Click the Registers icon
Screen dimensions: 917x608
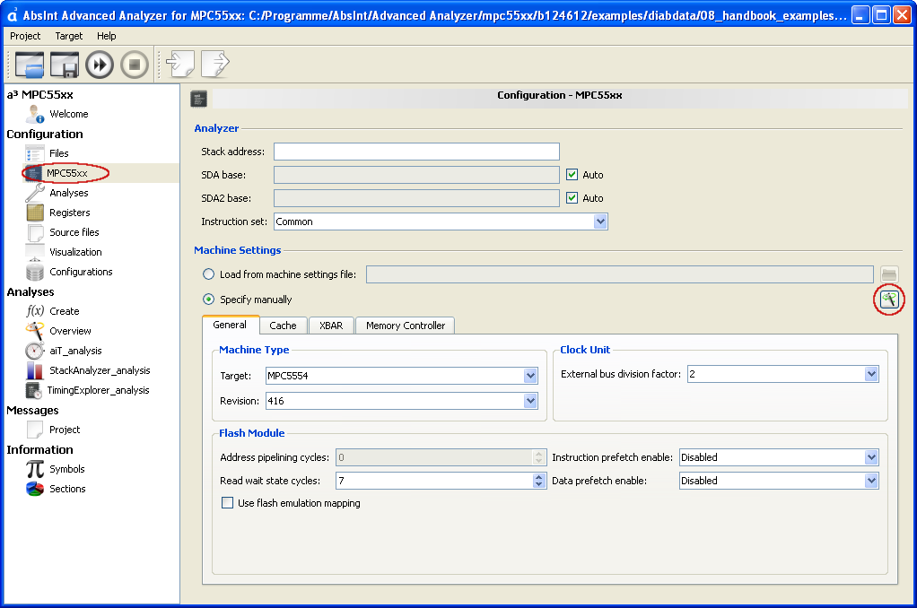[x=35, y=213]
